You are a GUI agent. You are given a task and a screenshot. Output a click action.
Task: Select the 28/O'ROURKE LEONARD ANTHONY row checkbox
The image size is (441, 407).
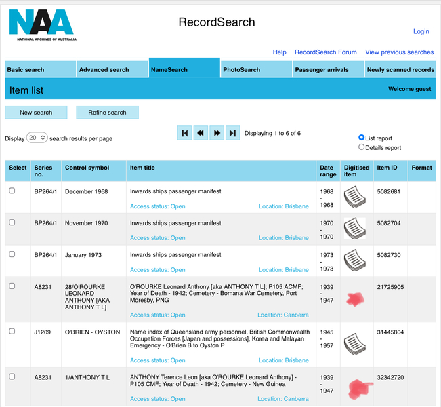coord(12,286)
